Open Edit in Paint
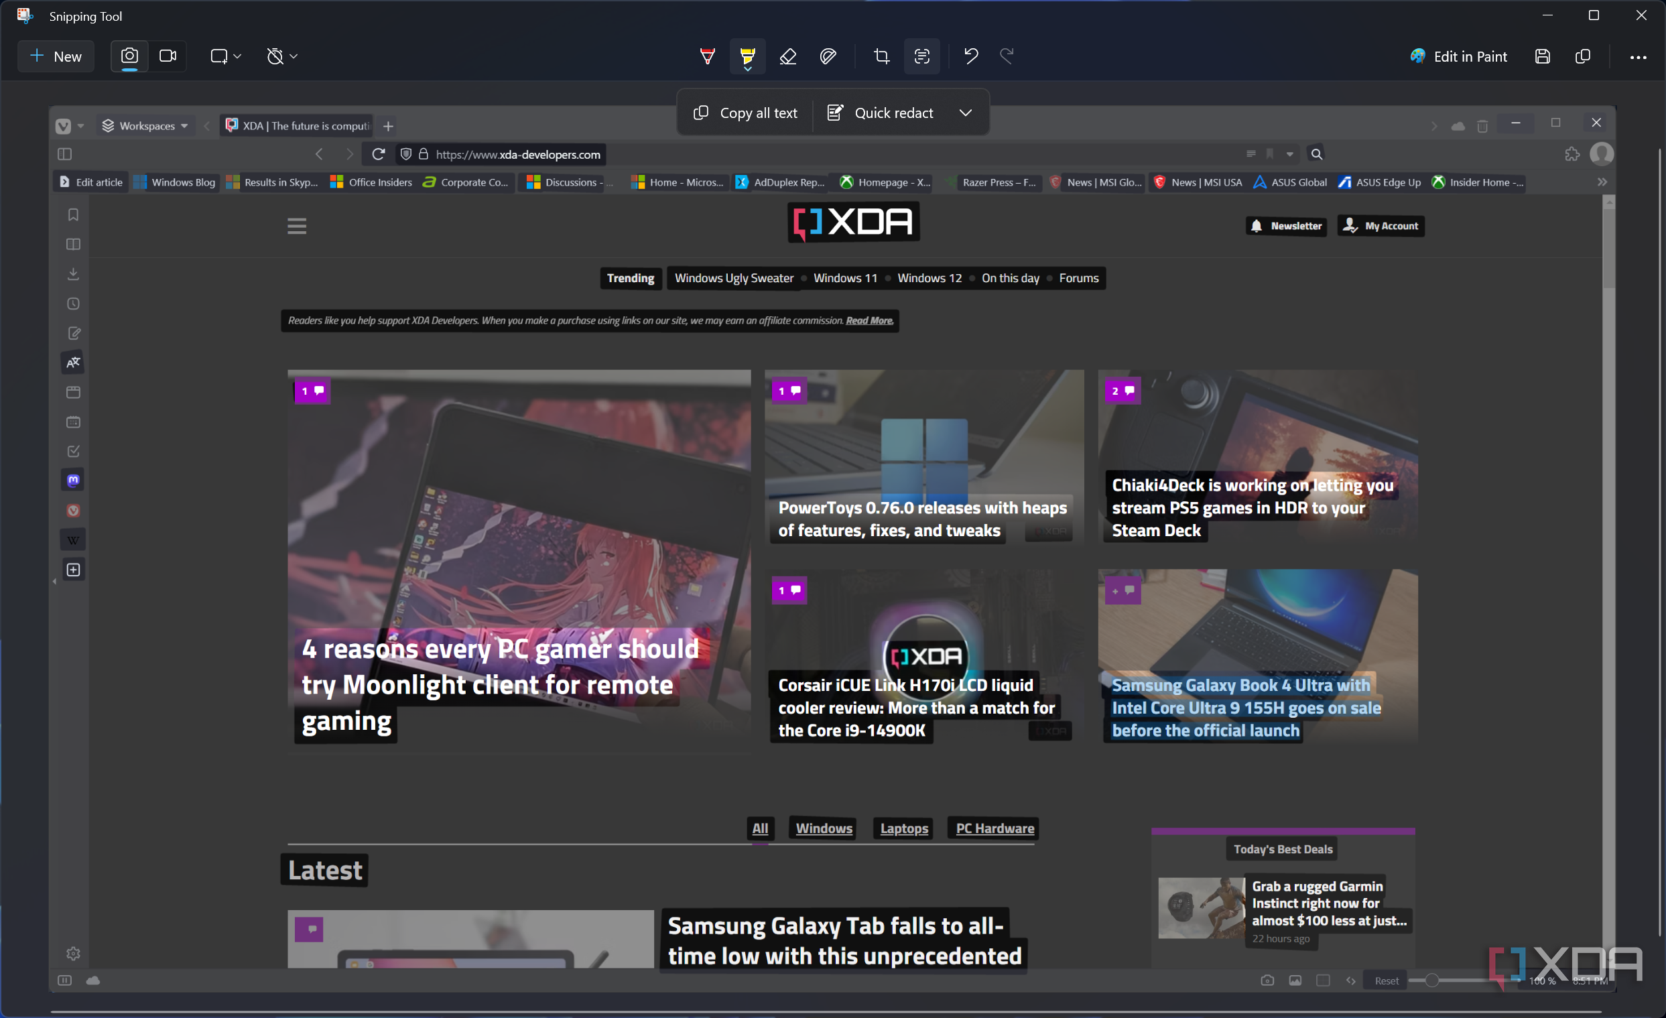The image size is (1666, 1018). click(1458, 56)
